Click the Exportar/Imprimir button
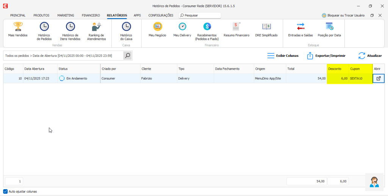 pyautogui.click(x=326, y=56)
